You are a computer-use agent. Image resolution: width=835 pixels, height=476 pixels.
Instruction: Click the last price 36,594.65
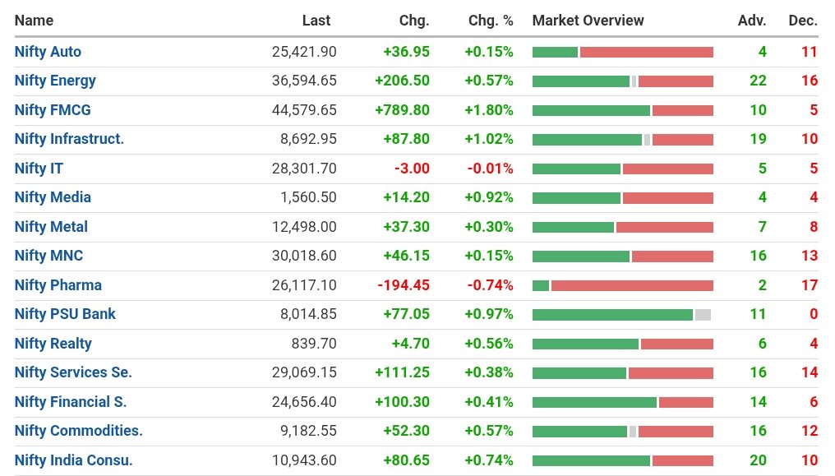click(304, 81)
